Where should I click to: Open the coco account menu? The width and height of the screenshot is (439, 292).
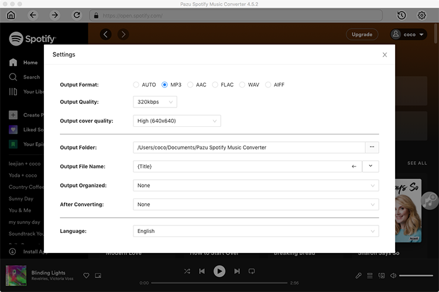(x=408, y=34)
